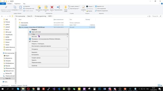
Task: Open Skype from the taskbar
Action: pos(18,89)
